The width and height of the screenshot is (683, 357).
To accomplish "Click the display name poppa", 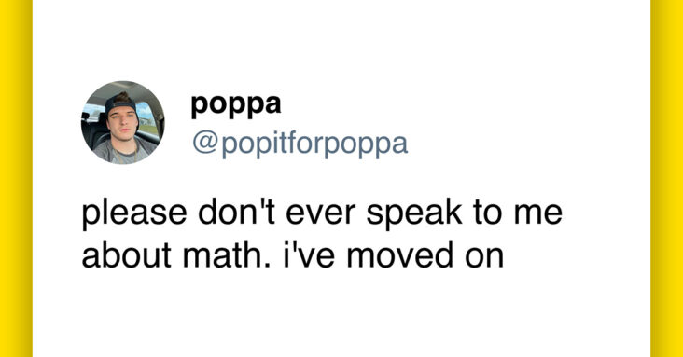I will coord(236,105).
